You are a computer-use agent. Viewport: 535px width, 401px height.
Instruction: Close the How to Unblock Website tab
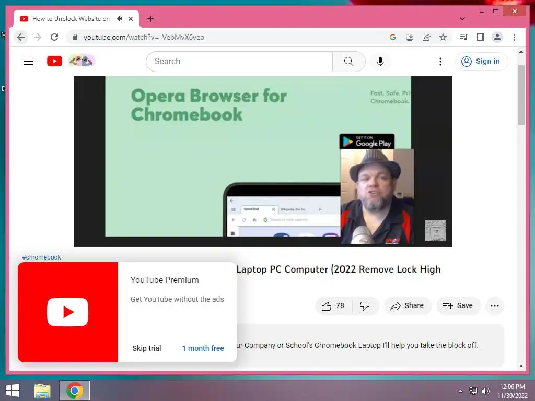pos(131,19)
